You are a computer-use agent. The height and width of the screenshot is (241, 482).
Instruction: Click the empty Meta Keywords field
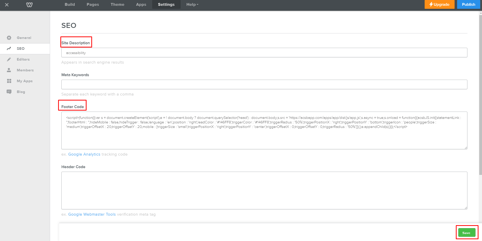[264, 84]
